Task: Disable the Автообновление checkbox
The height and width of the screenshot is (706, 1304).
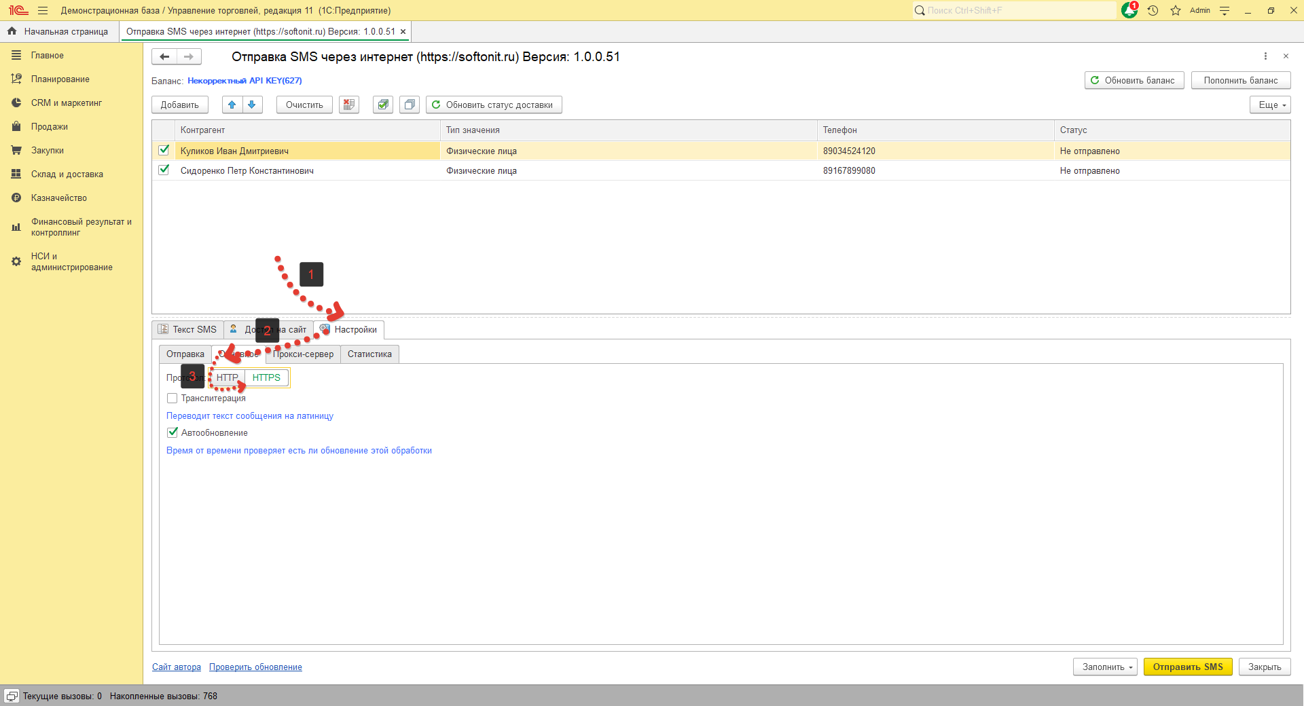Action: tap(173, 432)
